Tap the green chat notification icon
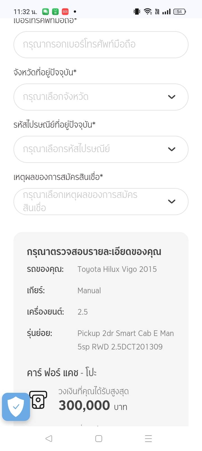This screenshot has height=451, width=202. (x=45, y=12)
